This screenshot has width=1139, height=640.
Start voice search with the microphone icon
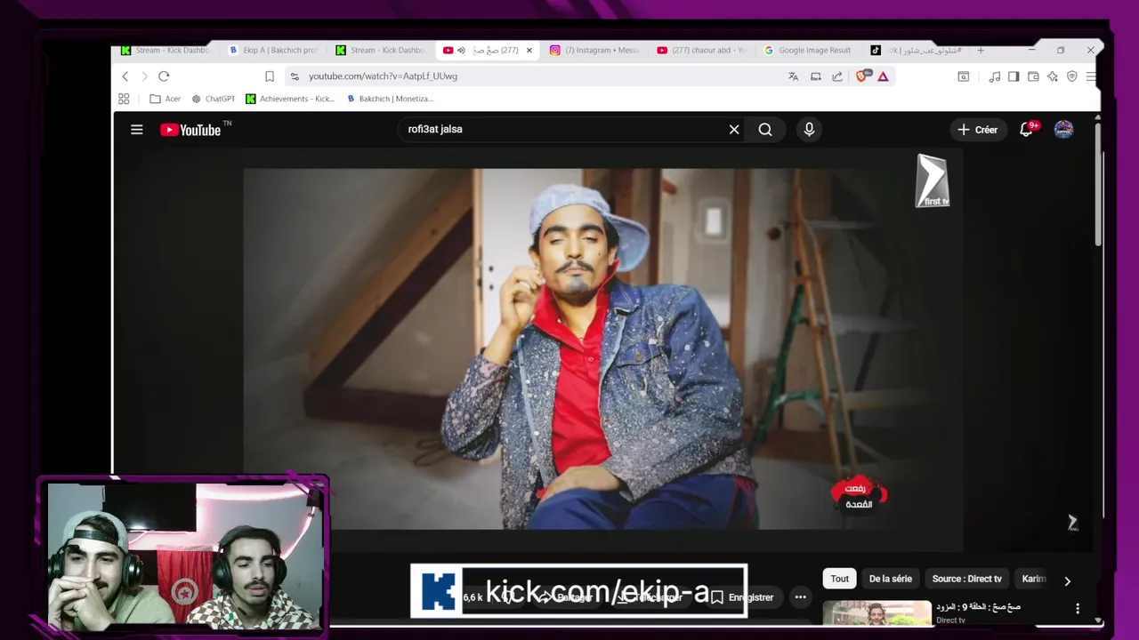click(x=809, y=130)
